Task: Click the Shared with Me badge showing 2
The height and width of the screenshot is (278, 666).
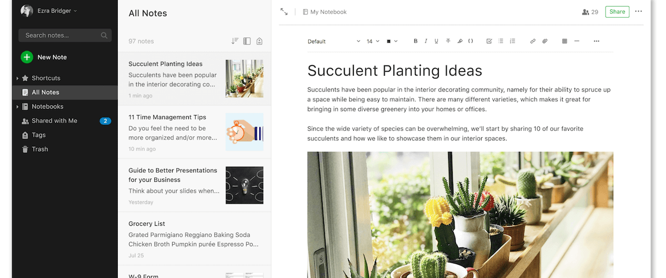Action: (x=106, y=121)
